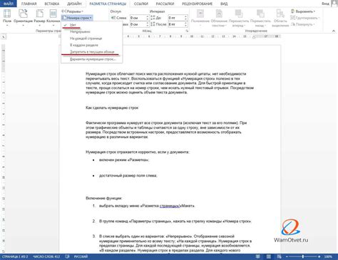This screenshot has height=260, width=338.
Task: Open the Повернуть (Rotate) dropdown
Action: pos(304,24)
